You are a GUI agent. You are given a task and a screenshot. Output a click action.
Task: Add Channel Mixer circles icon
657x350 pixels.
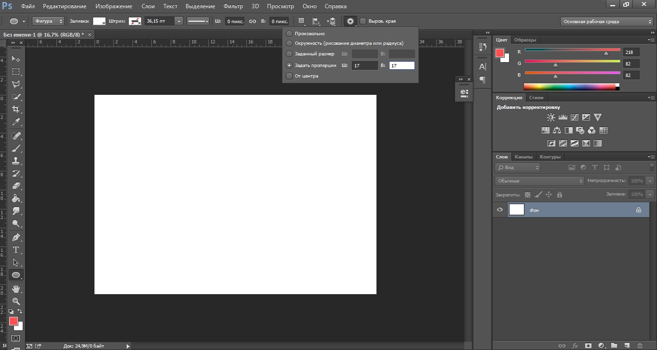click(592, 130)
